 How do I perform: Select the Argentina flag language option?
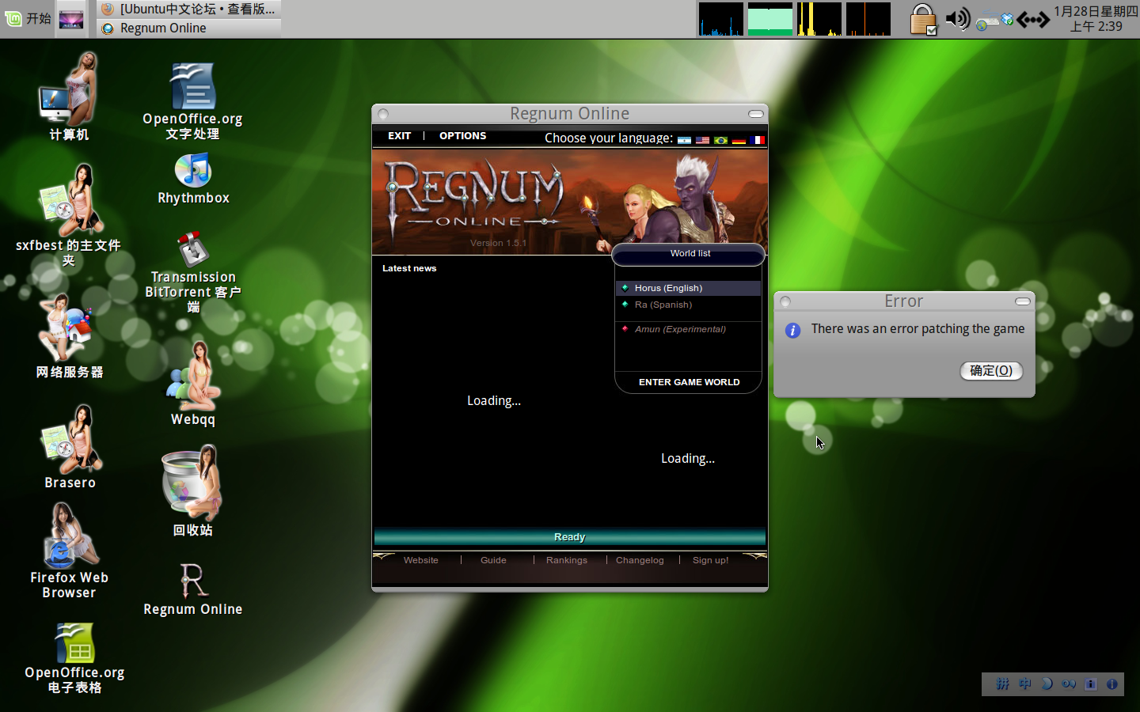pos(684,140)
